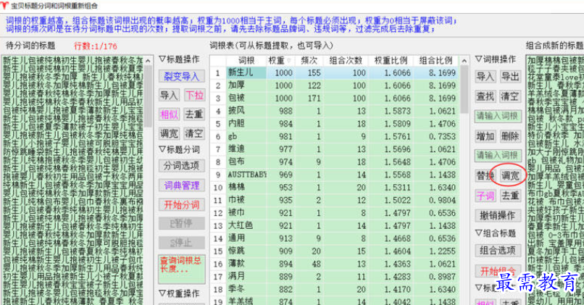
Task: Click 去重 beside 子词
Action: tap(510, 195)
